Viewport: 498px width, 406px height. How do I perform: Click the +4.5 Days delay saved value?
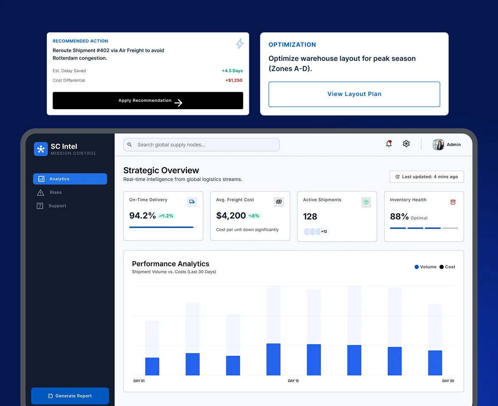(232, 71)
